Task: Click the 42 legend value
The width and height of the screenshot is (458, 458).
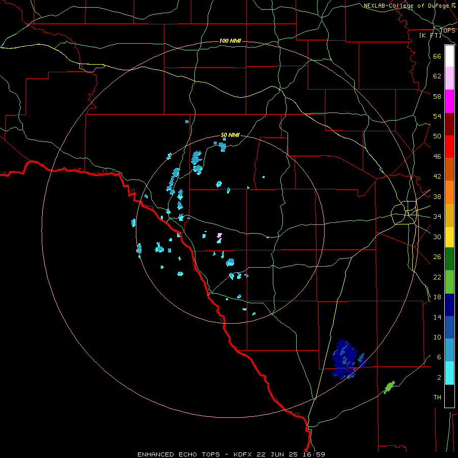Action: pyautogui.click(x=437, y=177)
